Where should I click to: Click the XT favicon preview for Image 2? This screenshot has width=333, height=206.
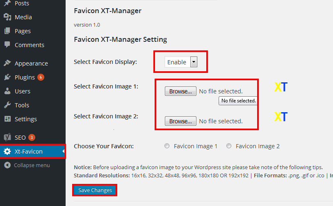281,117
